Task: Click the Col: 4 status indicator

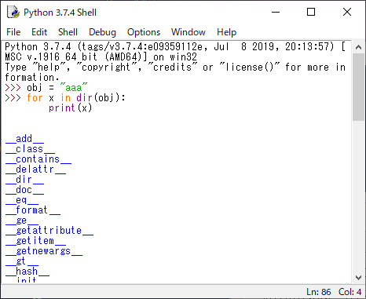Action: click(x=350, y=292)
